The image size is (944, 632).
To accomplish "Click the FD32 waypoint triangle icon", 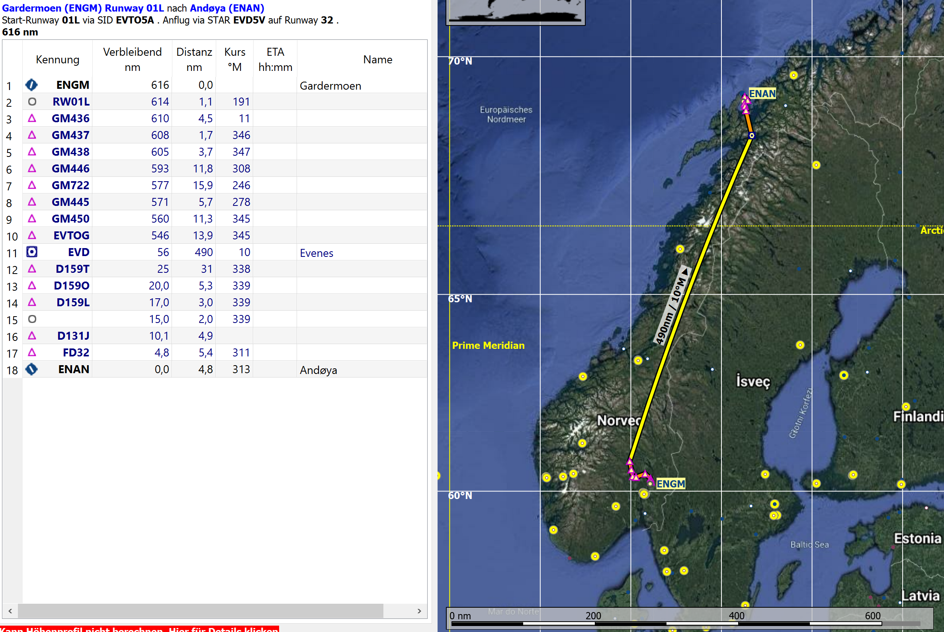I will tap(32, 352).
